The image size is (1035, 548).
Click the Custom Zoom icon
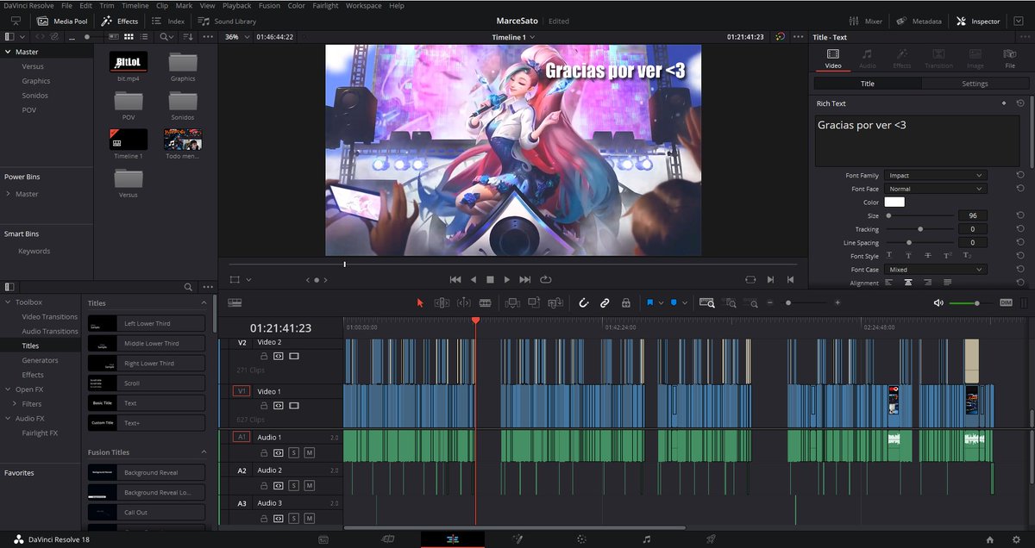pyautogui.click(x=750, y=302)
